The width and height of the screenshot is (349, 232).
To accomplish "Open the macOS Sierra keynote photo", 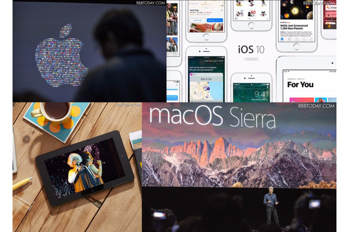I will (239, 167).
